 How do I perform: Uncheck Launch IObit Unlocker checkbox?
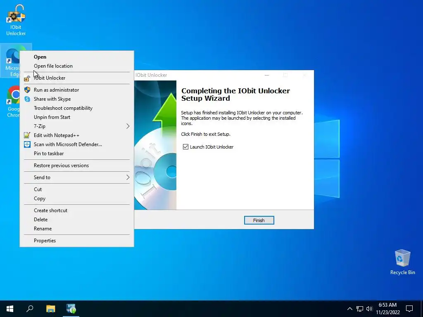185,147
